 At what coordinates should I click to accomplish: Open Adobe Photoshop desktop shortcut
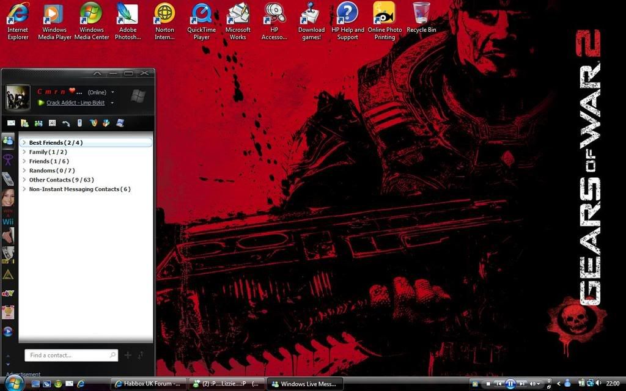pos(128,21)
